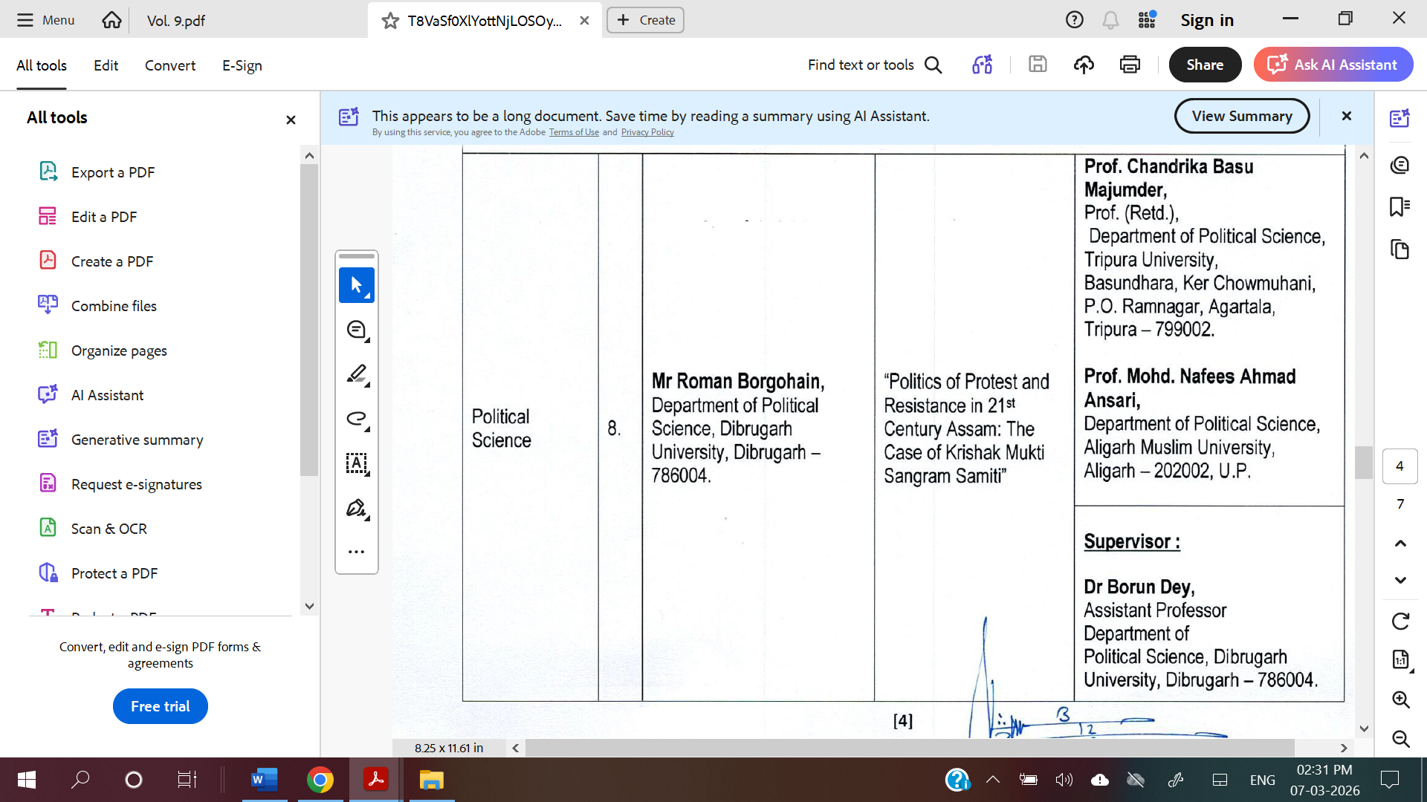Select the arrow selection tool

(356, 285)
